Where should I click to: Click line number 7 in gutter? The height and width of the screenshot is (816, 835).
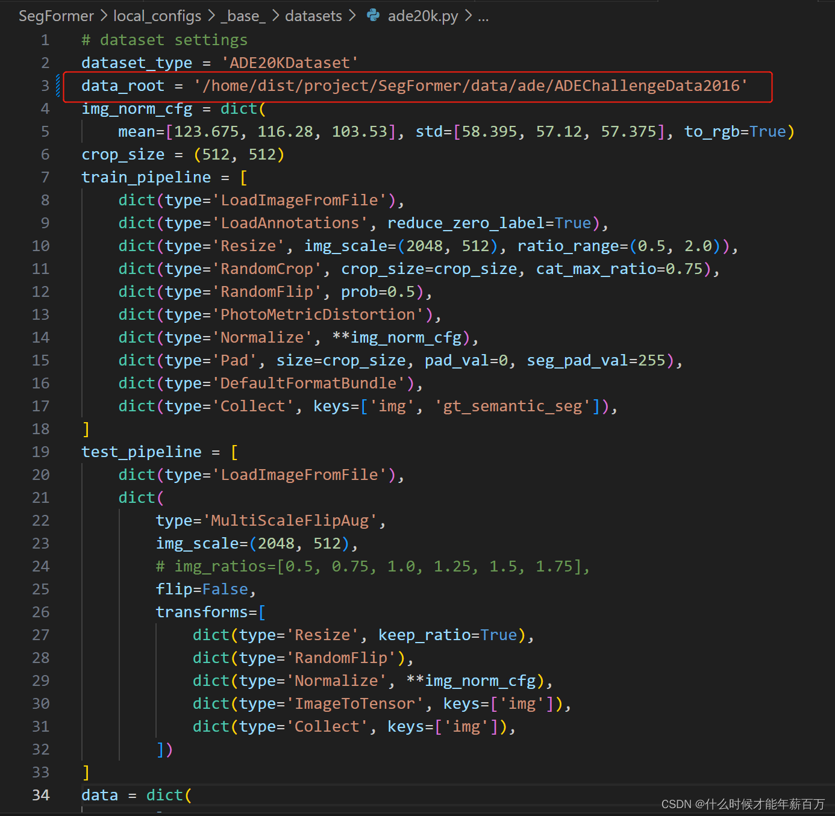(x=45, y=178)
